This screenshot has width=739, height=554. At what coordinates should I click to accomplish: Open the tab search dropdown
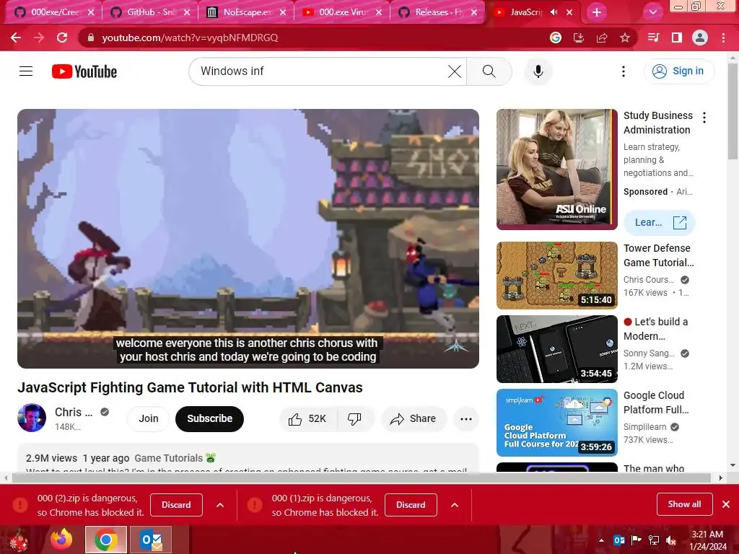[652, 12]
